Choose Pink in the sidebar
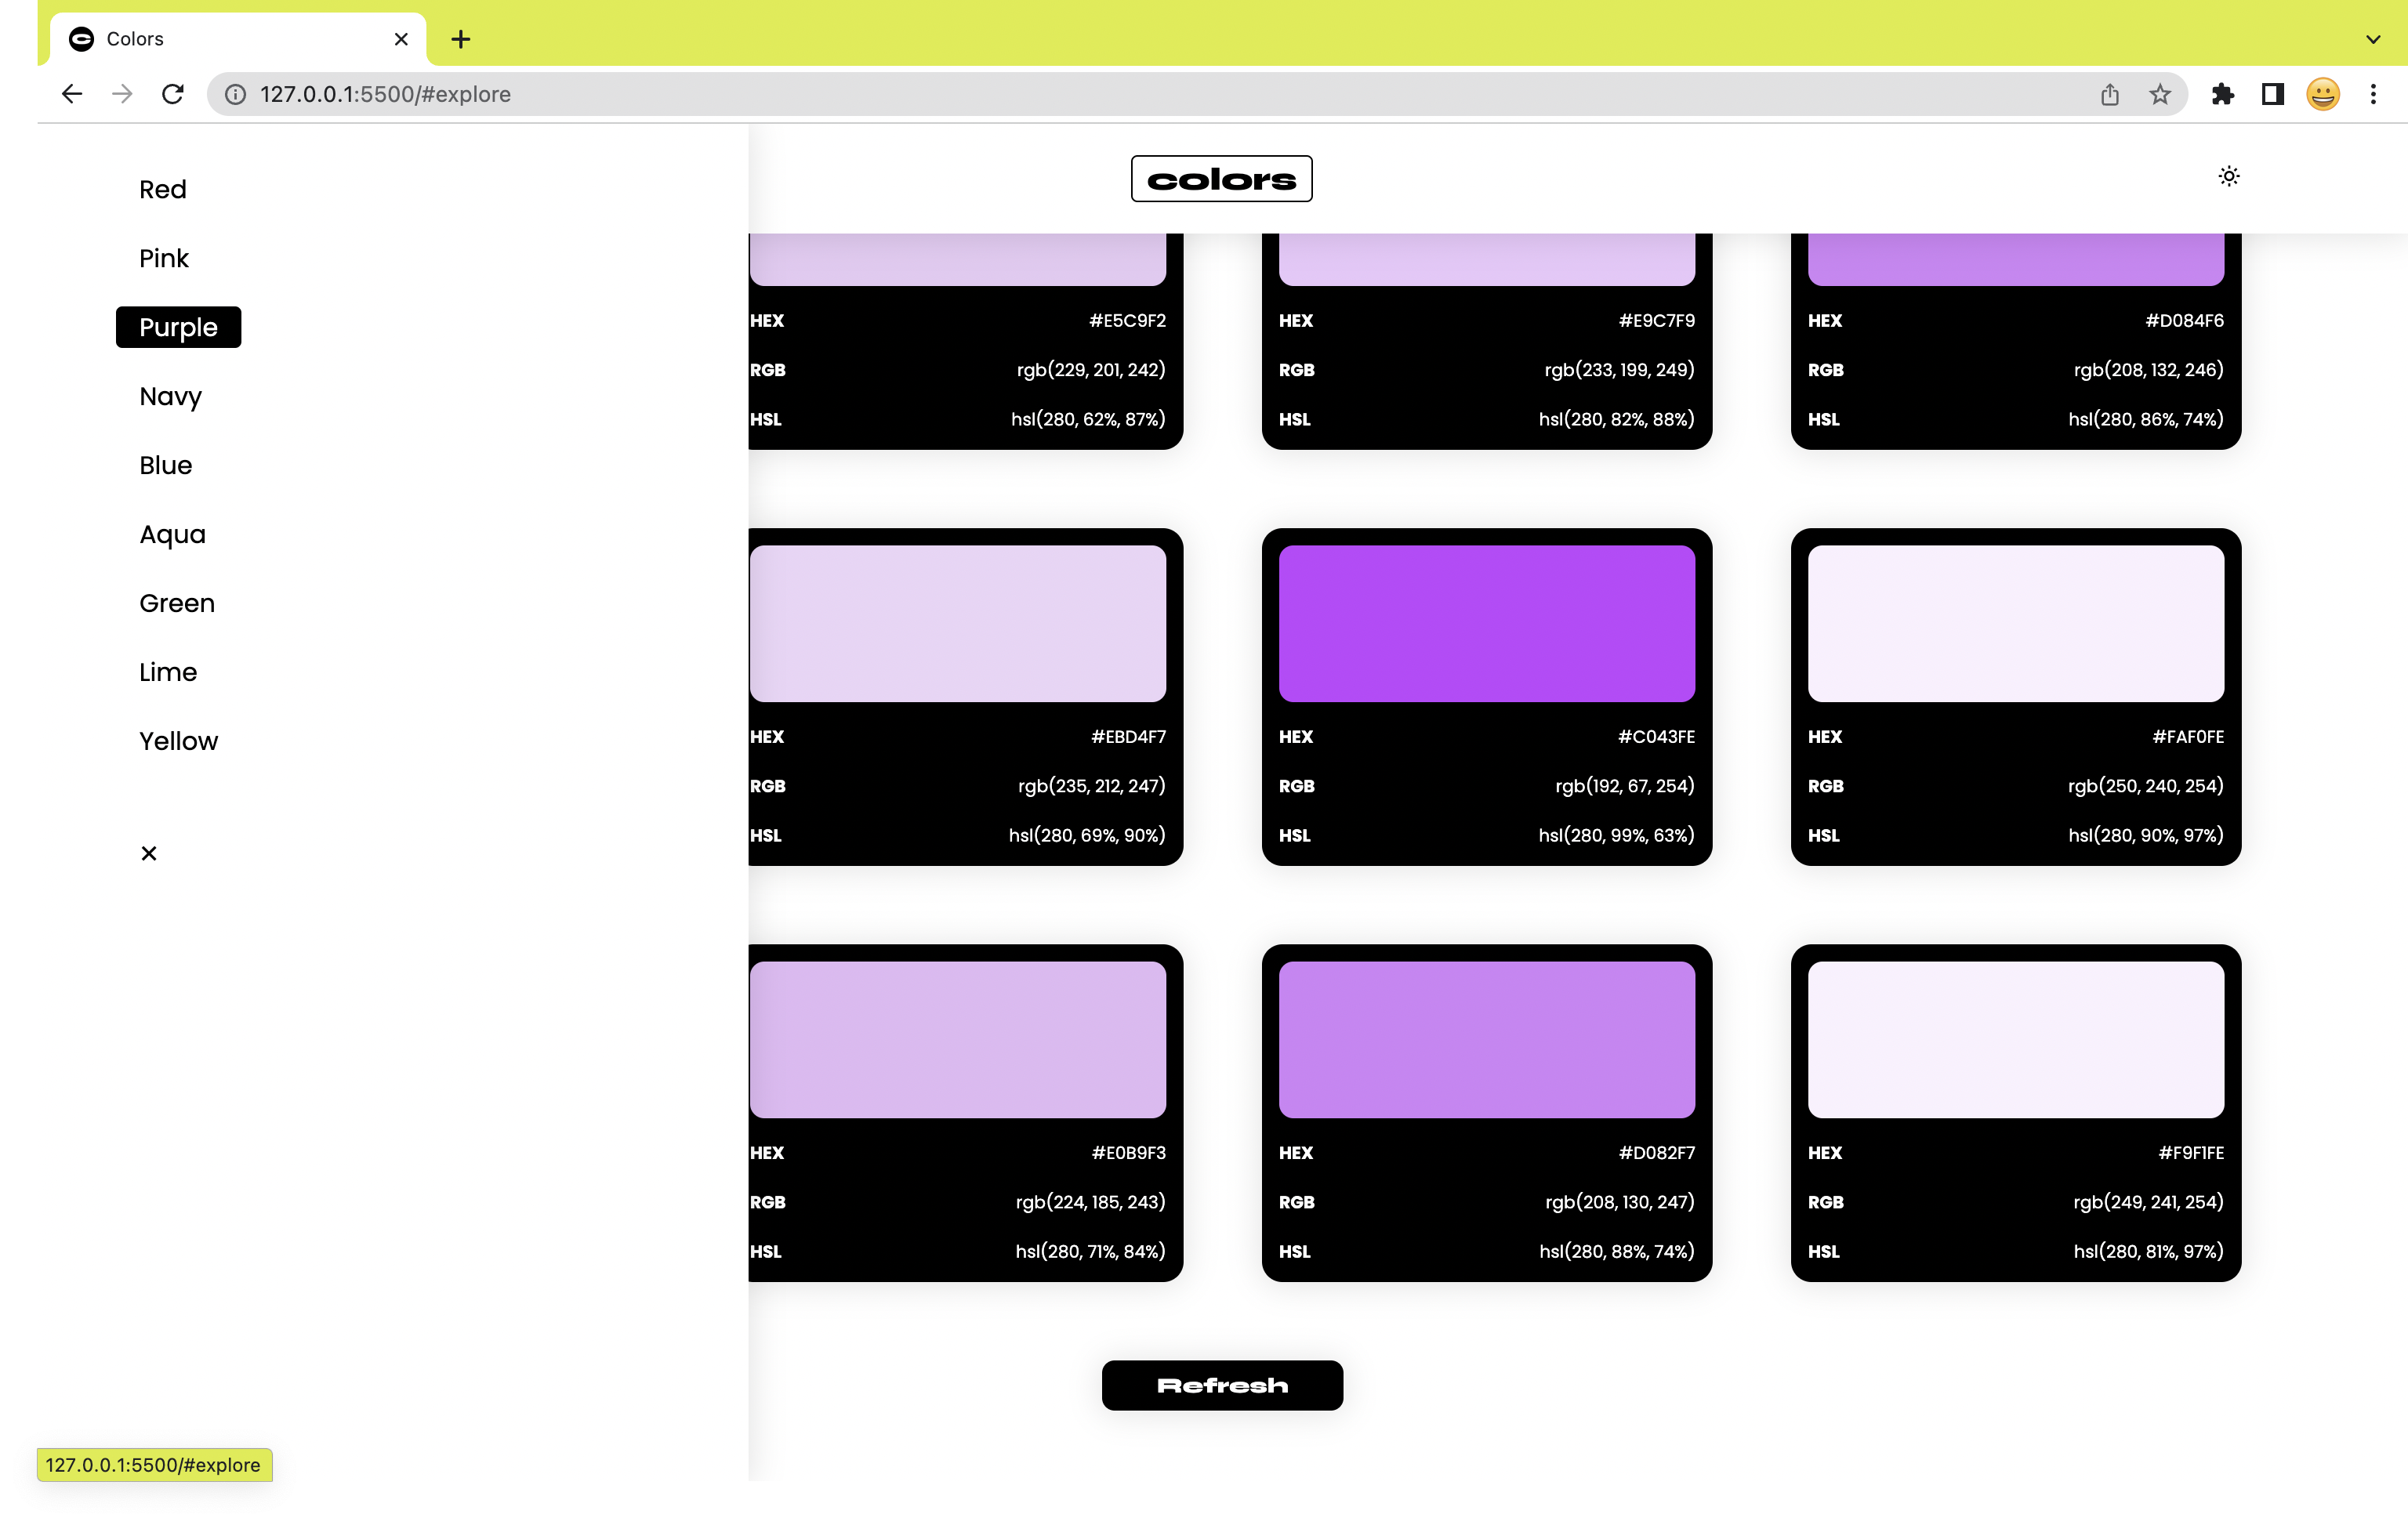Viewport: 2408px width, 1525px height. (x=164, y=258)
